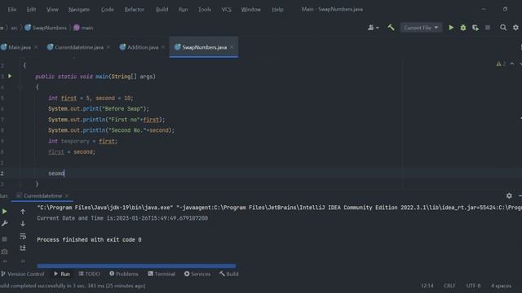Open the VCS menu
This screenshot has height=293, width=522.
point(227,9)
